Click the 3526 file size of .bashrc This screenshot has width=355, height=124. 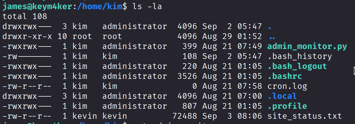tap(187, 76)
